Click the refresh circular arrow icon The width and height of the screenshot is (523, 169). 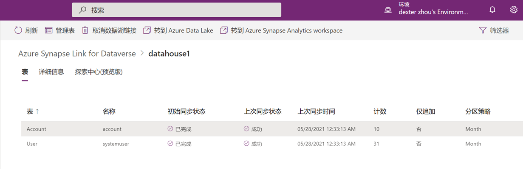pos(18,30)
